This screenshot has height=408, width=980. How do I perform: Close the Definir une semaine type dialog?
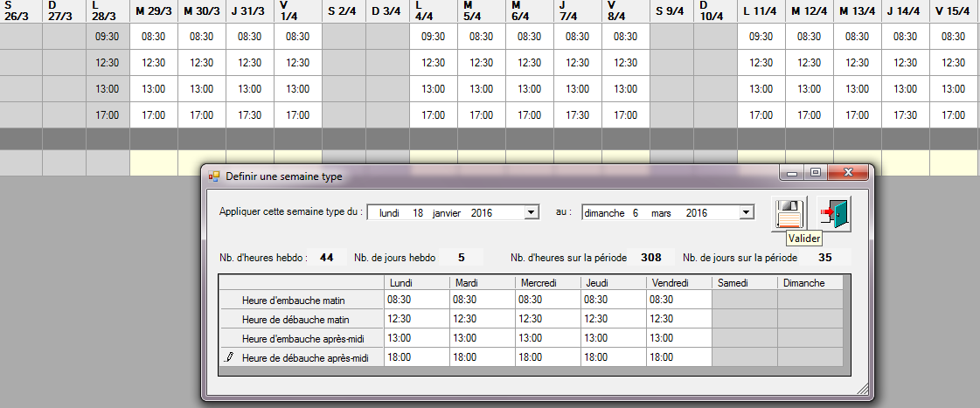[846, 174]
